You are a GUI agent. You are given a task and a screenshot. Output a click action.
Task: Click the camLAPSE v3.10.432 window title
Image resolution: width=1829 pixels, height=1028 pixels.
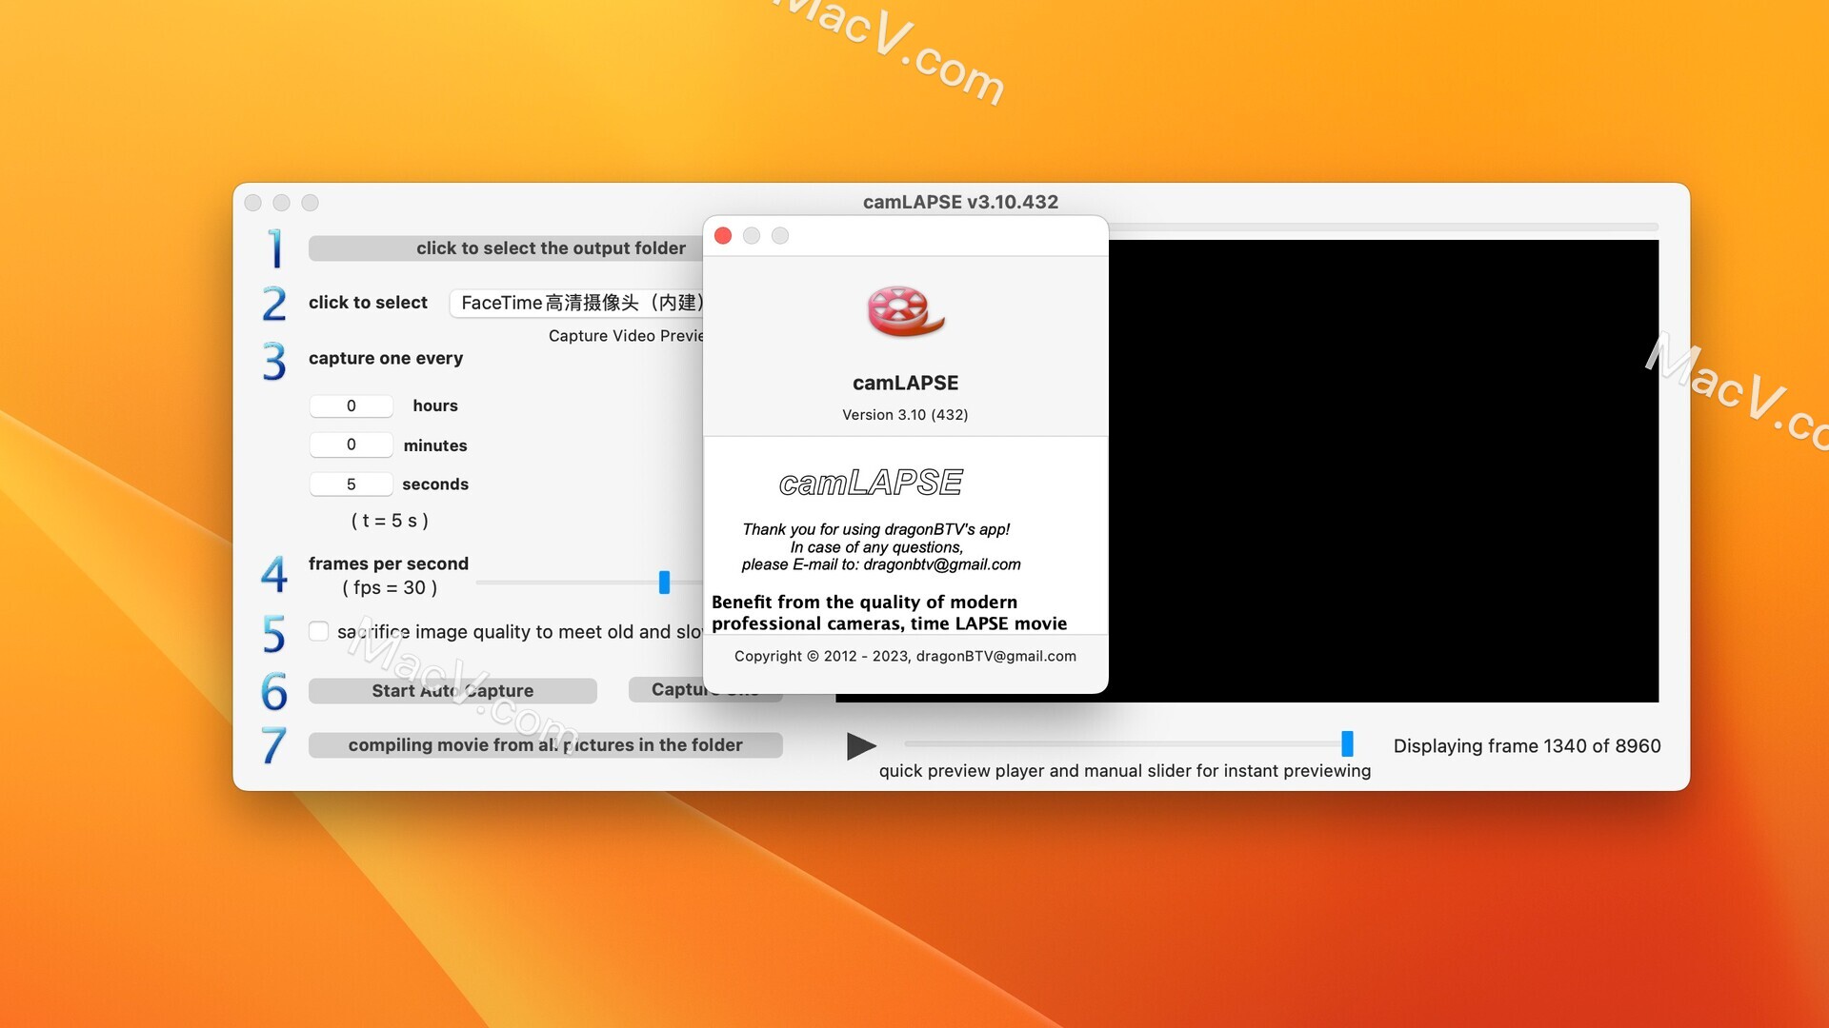pyautogui.click(x=960, y=202)
